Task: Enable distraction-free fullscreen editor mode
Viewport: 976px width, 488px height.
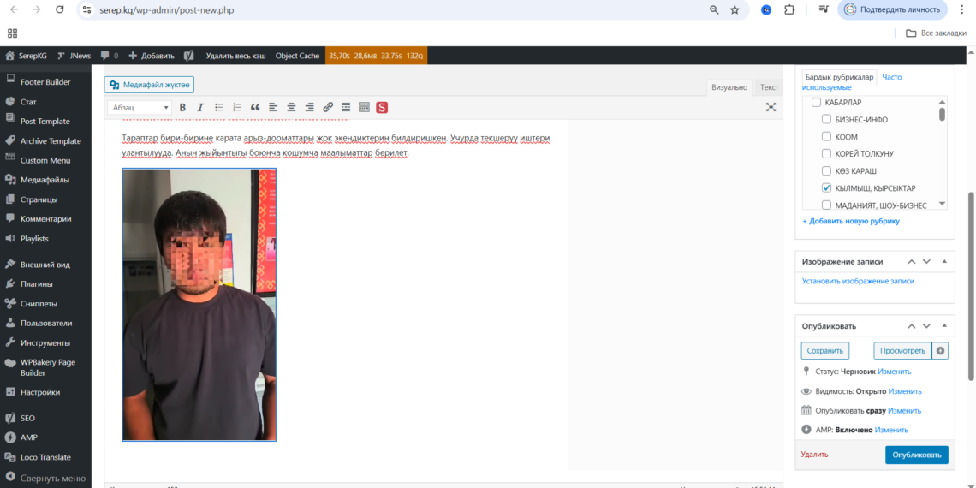Action: point(771,107)
